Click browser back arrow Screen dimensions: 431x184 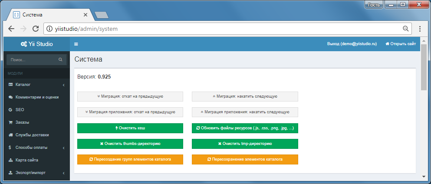pyautogui.click(x=11, y=29)
